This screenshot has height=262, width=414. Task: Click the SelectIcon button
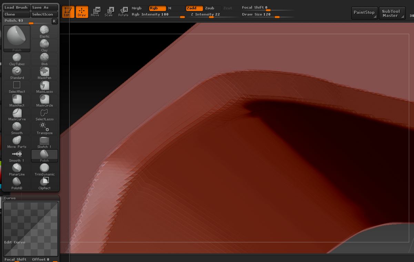[44, 14]
